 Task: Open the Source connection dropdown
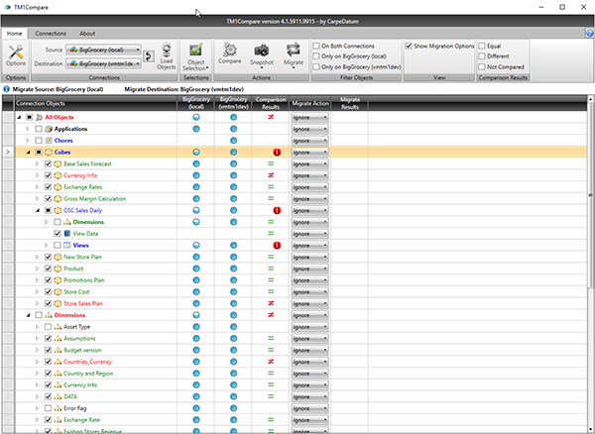(103, 50)
